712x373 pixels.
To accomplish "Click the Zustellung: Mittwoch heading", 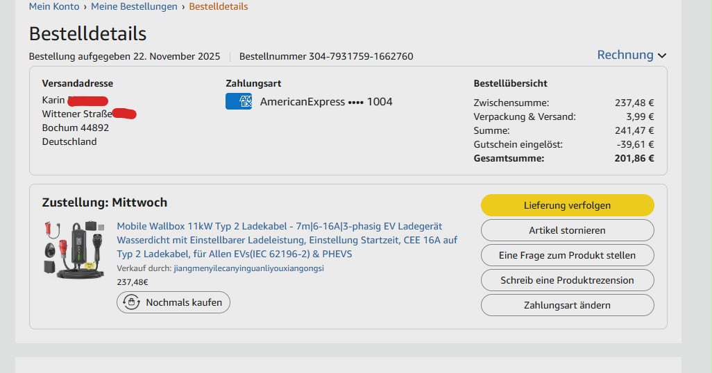I will coord(105,202).
